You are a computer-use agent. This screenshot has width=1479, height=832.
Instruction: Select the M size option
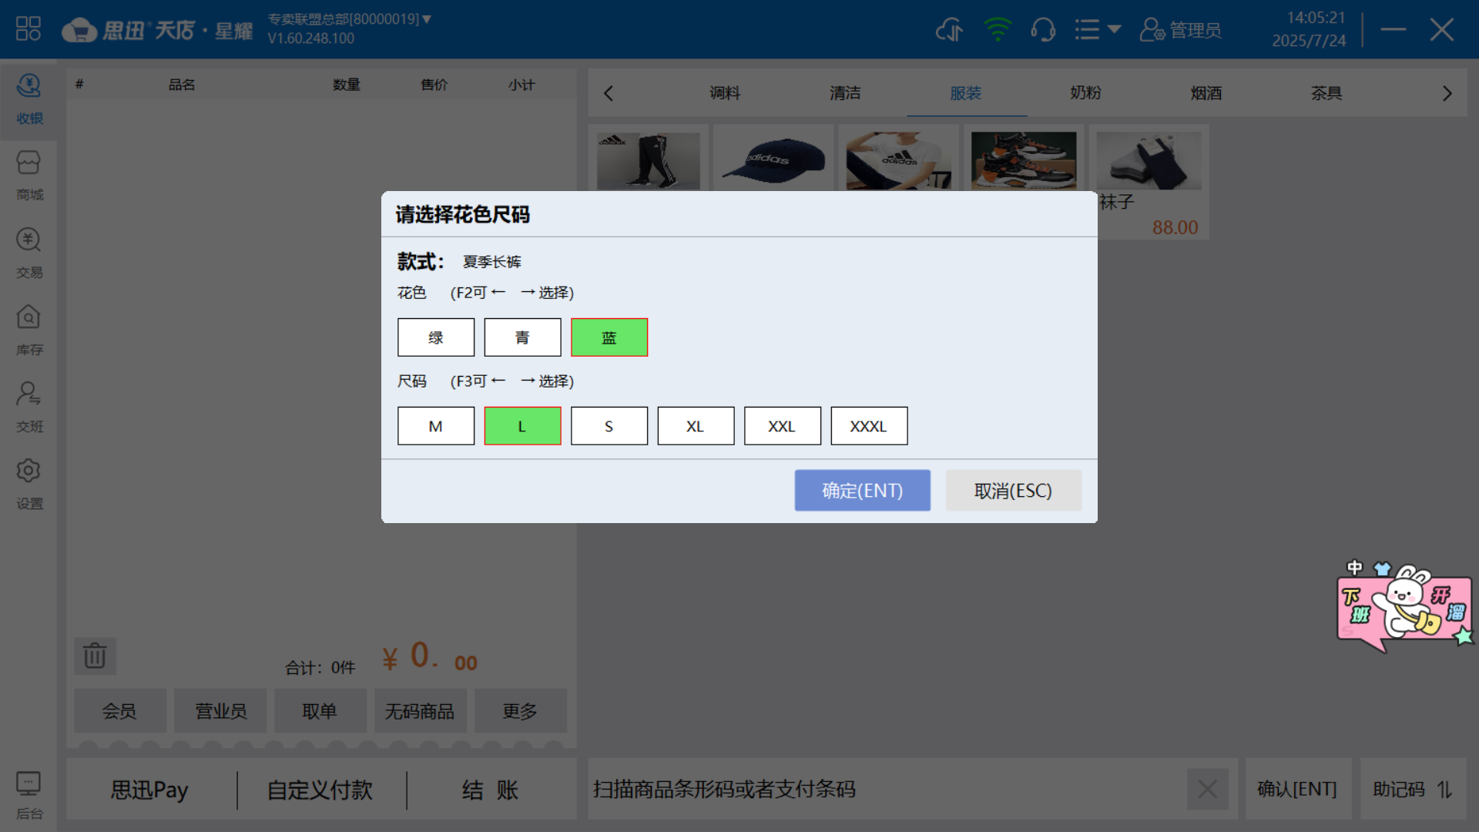click(436, 425)
